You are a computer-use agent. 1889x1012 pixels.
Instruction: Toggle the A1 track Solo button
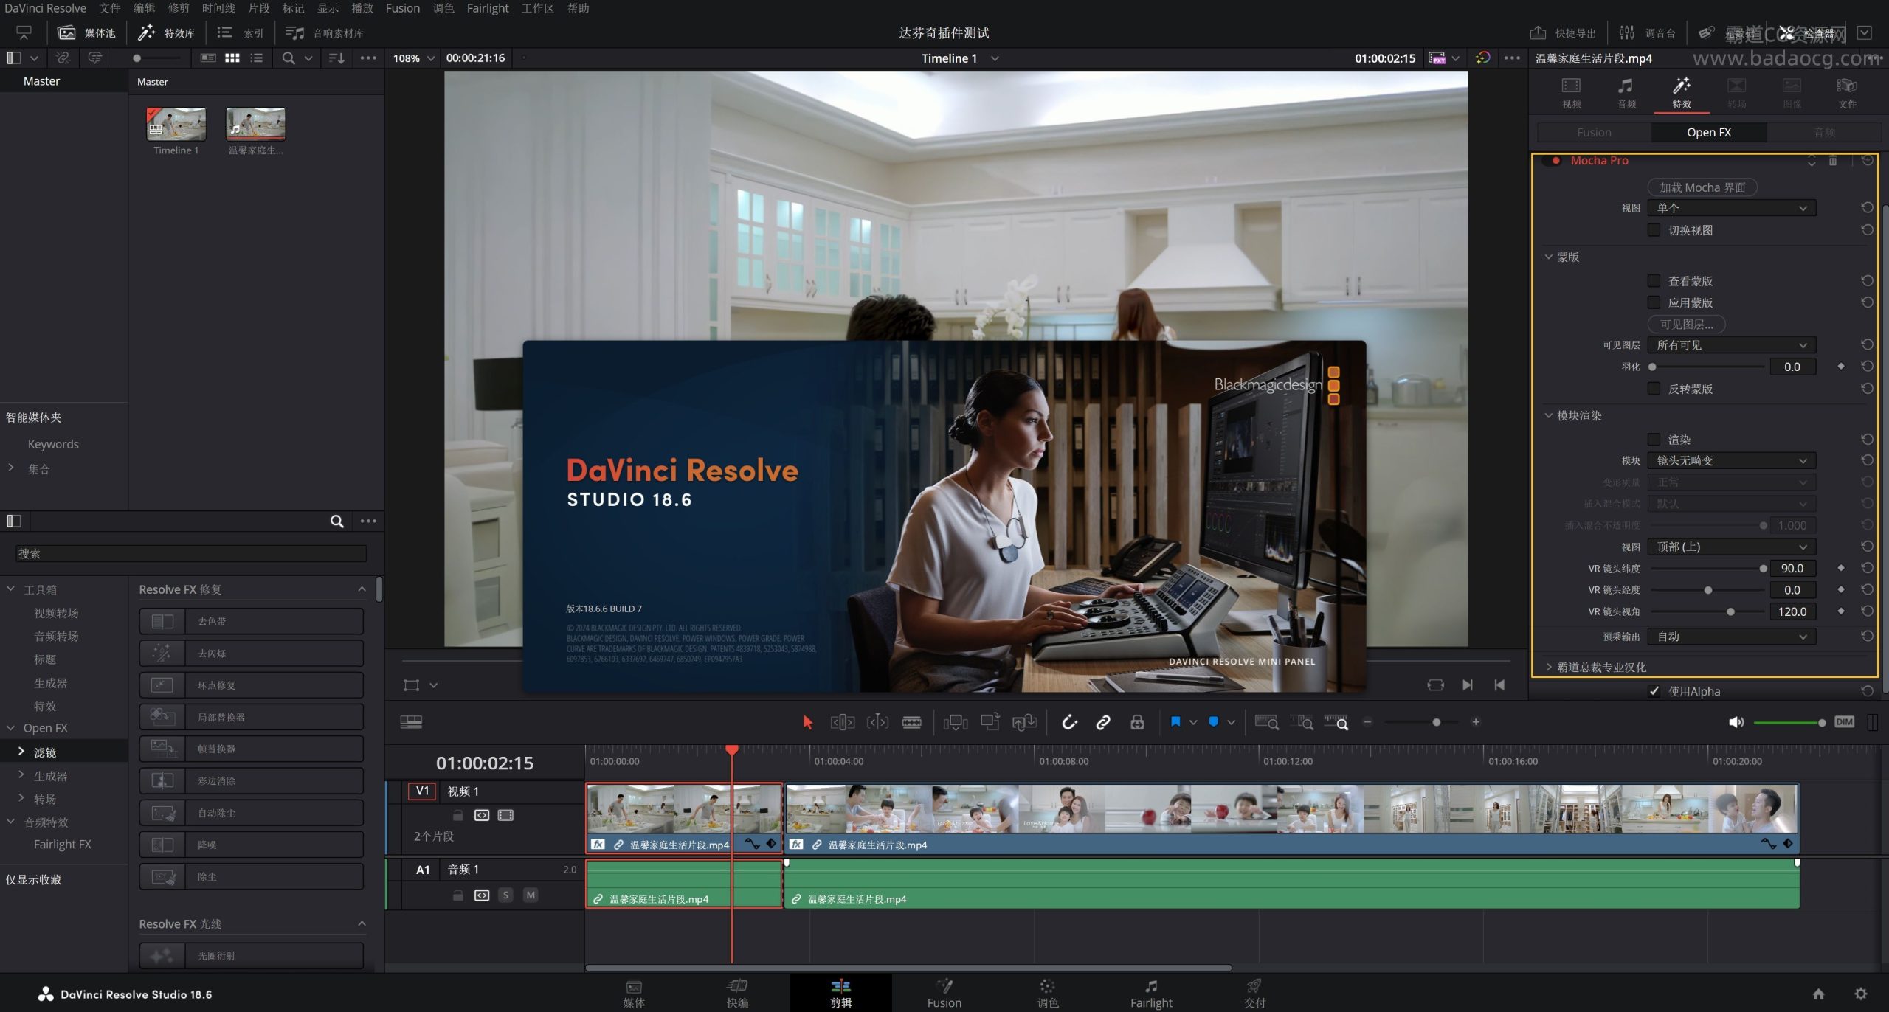[505, 895]
